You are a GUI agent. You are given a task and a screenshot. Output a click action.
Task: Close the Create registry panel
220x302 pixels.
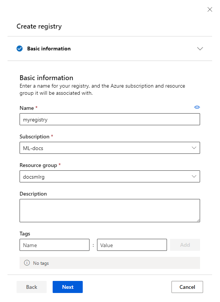click(209, 9)
